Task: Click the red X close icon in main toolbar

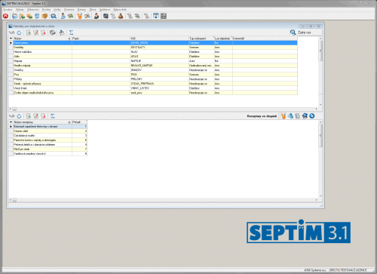Action: (x=5, y=16)
